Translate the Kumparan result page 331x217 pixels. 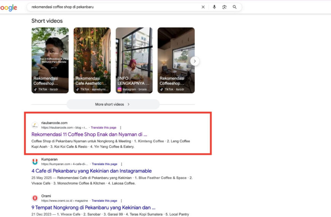coord(105,164)
